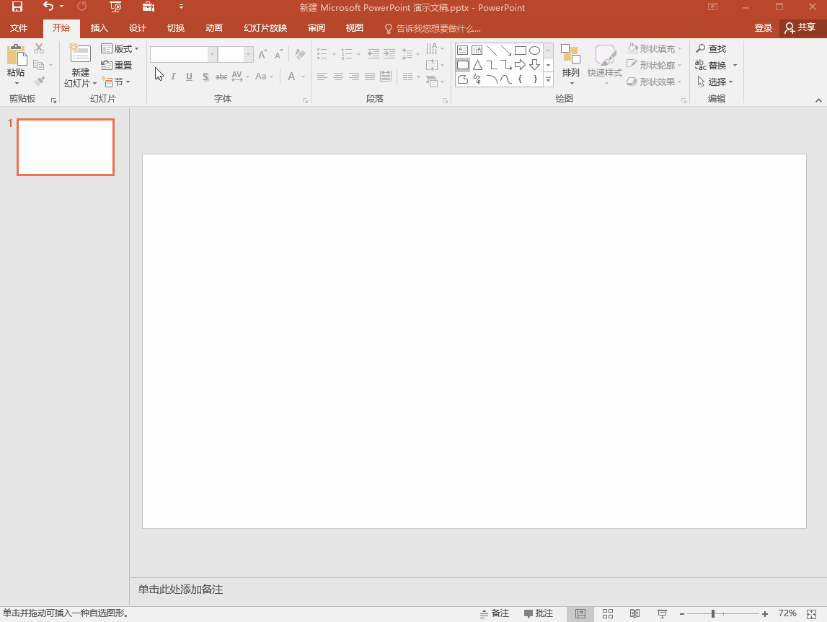827x622 pixels.
Task: Select the arrow line shape
Action: click(506, 51)
